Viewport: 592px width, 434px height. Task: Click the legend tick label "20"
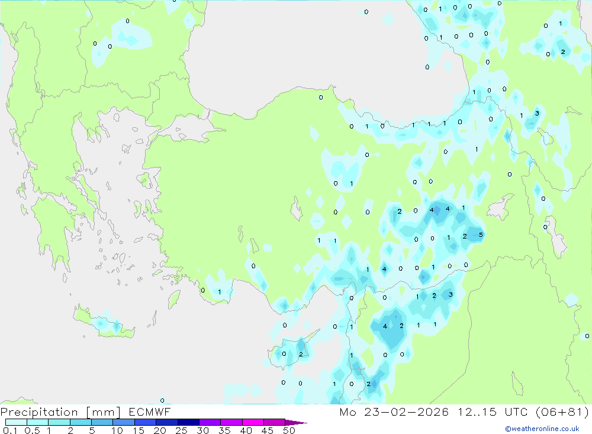point(160,430)
